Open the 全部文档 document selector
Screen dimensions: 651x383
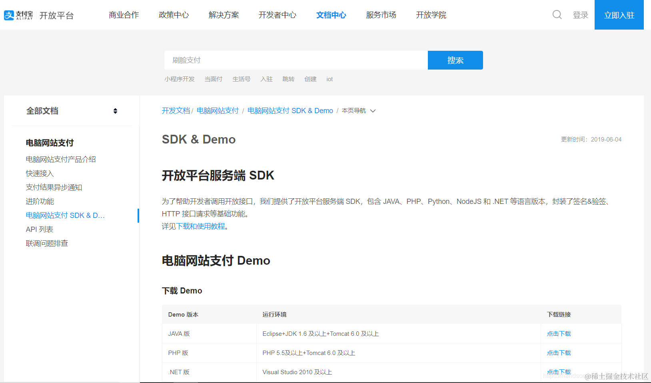click(72, 111)
